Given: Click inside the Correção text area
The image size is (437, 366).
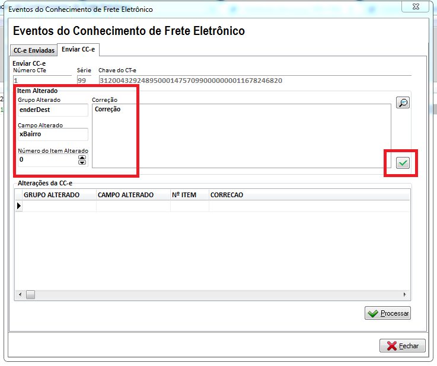Looking at the screenshot, I should tap(241, 136).
